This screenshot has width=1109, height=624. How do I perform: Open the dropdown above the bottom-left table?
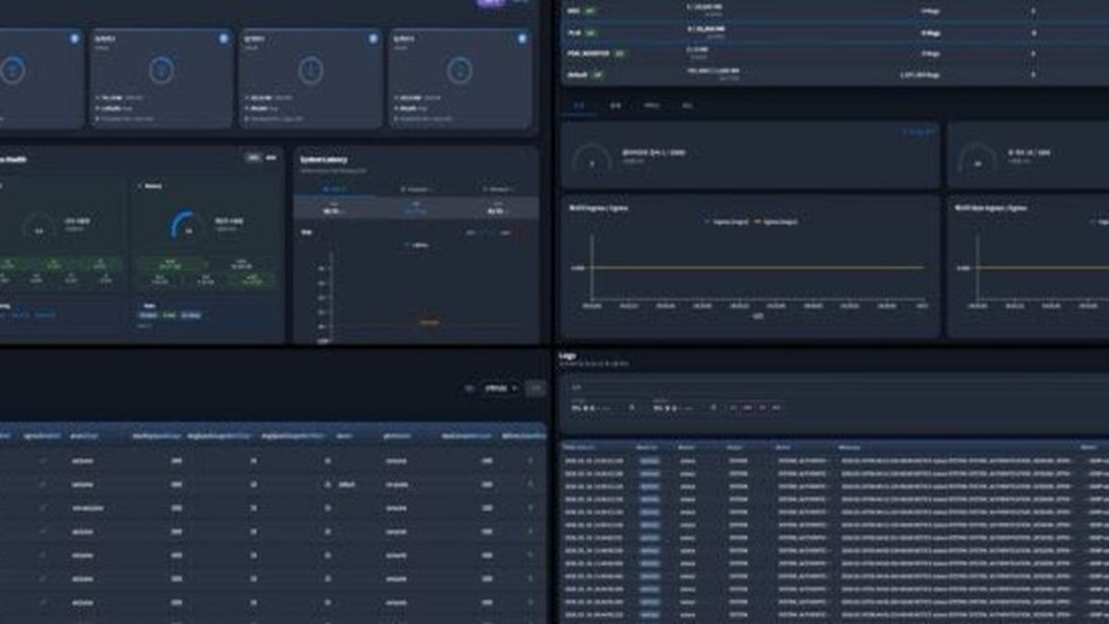click(x=500, y=389)
